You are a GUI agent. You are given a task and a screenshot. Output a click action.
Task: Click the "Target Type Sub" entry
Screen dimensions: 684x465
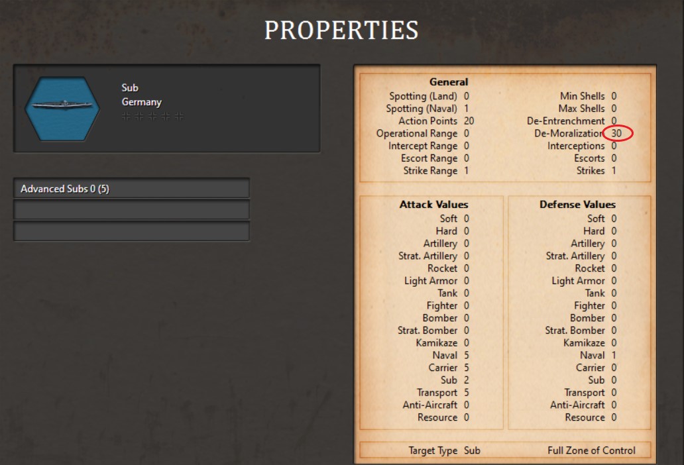444,450
